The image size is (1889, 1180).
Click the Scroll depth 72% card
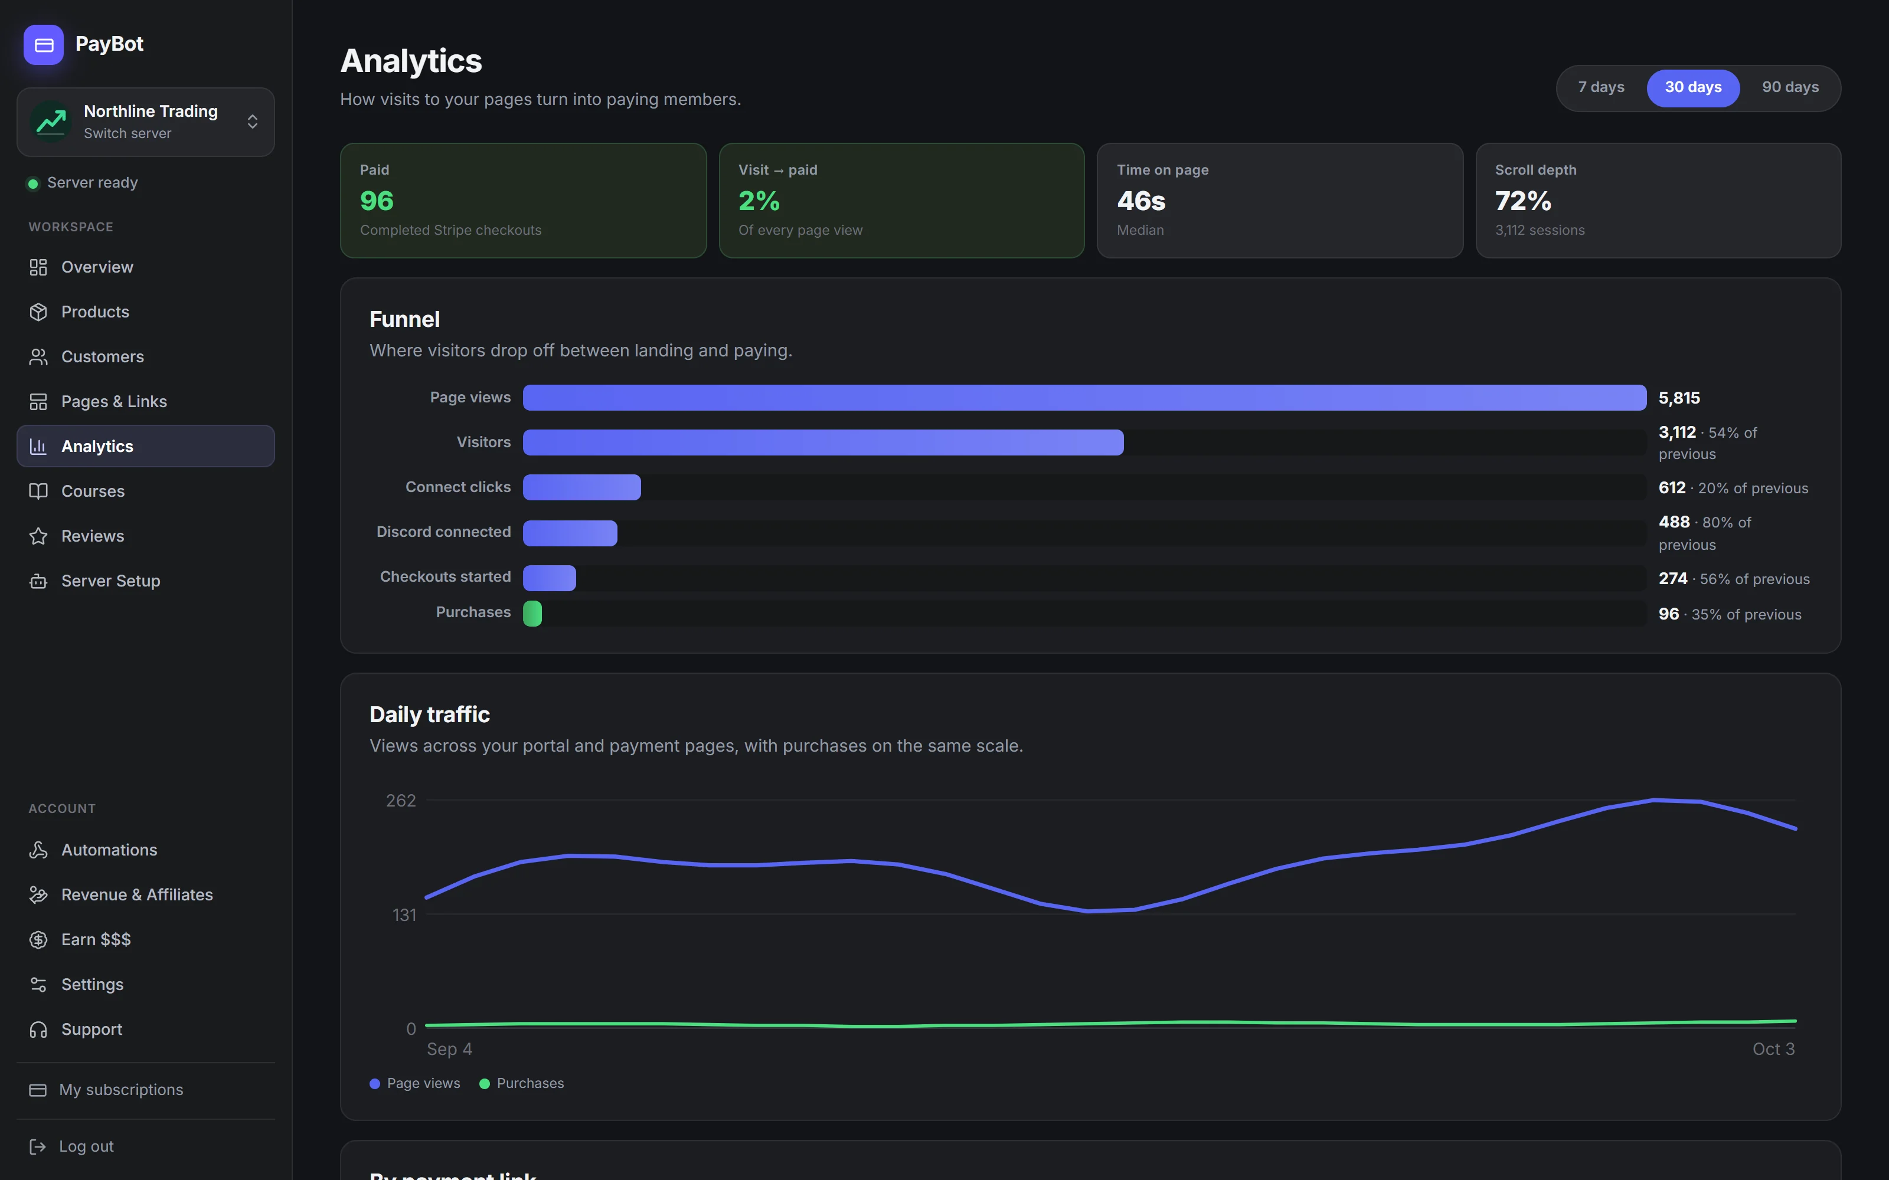pos(1658,201)
